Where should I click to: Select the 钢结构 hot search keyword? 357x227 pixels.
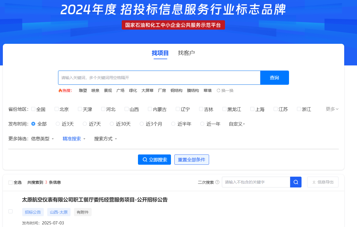tap(177, 90)
